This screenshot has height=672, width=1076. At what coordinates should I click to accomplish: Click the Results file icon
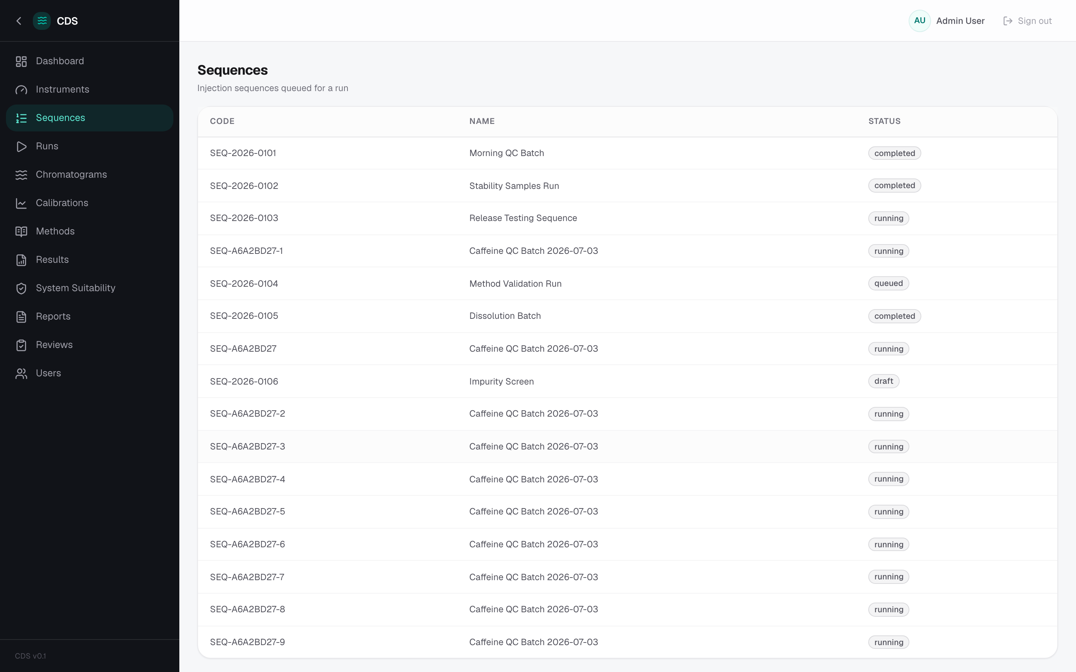[21, 260]
